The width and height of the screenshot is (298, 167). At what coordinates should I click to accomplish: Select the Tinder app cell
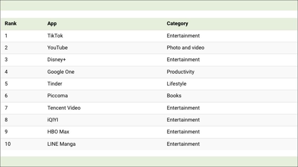tap(55, 84)
